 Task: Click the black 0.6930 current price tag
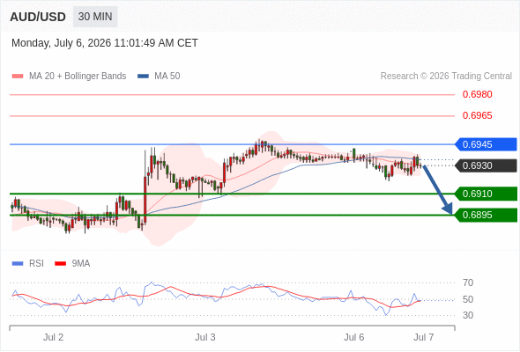[x=486, y=165]
